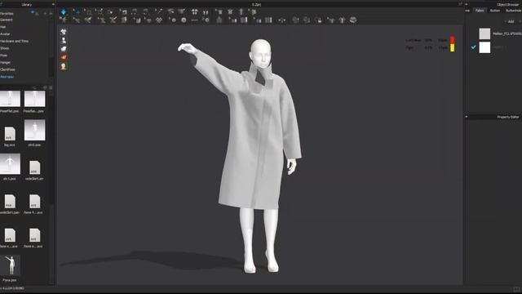
Task: Click the Add button in Object Browser
Action: (511, 22)
